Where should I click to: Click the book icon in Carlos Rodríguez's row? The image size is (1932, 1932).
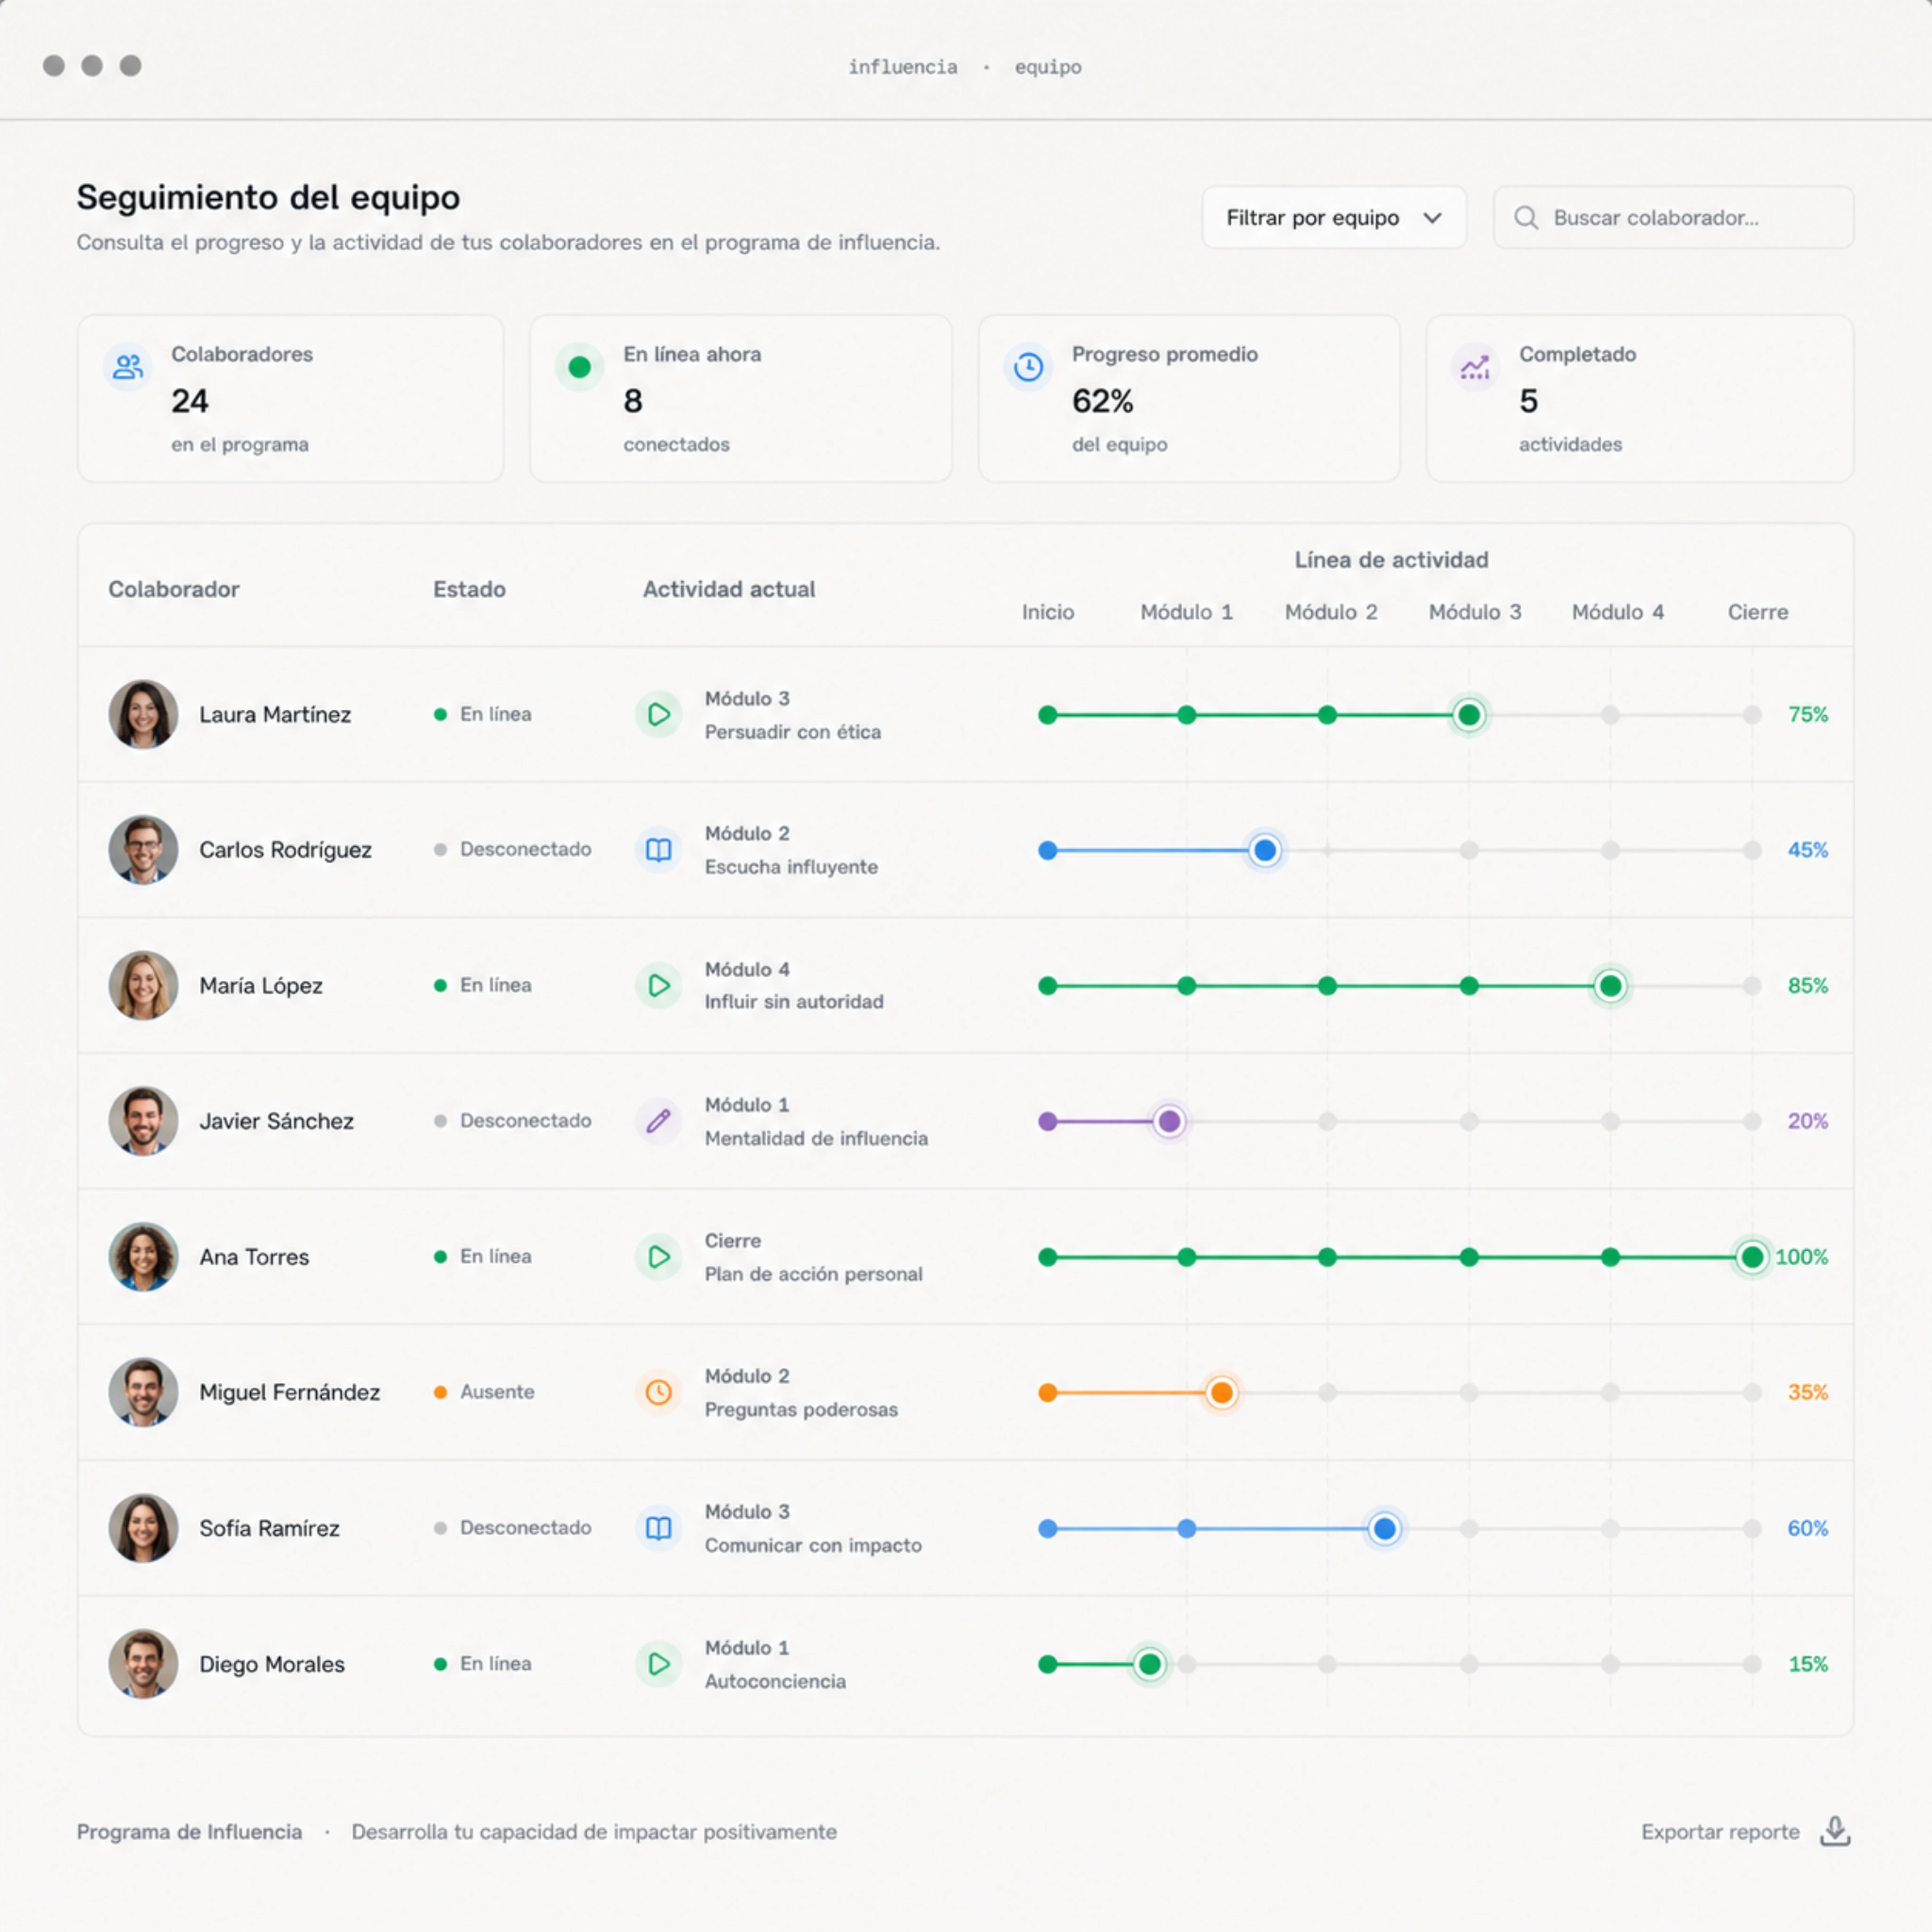(658, 850)
